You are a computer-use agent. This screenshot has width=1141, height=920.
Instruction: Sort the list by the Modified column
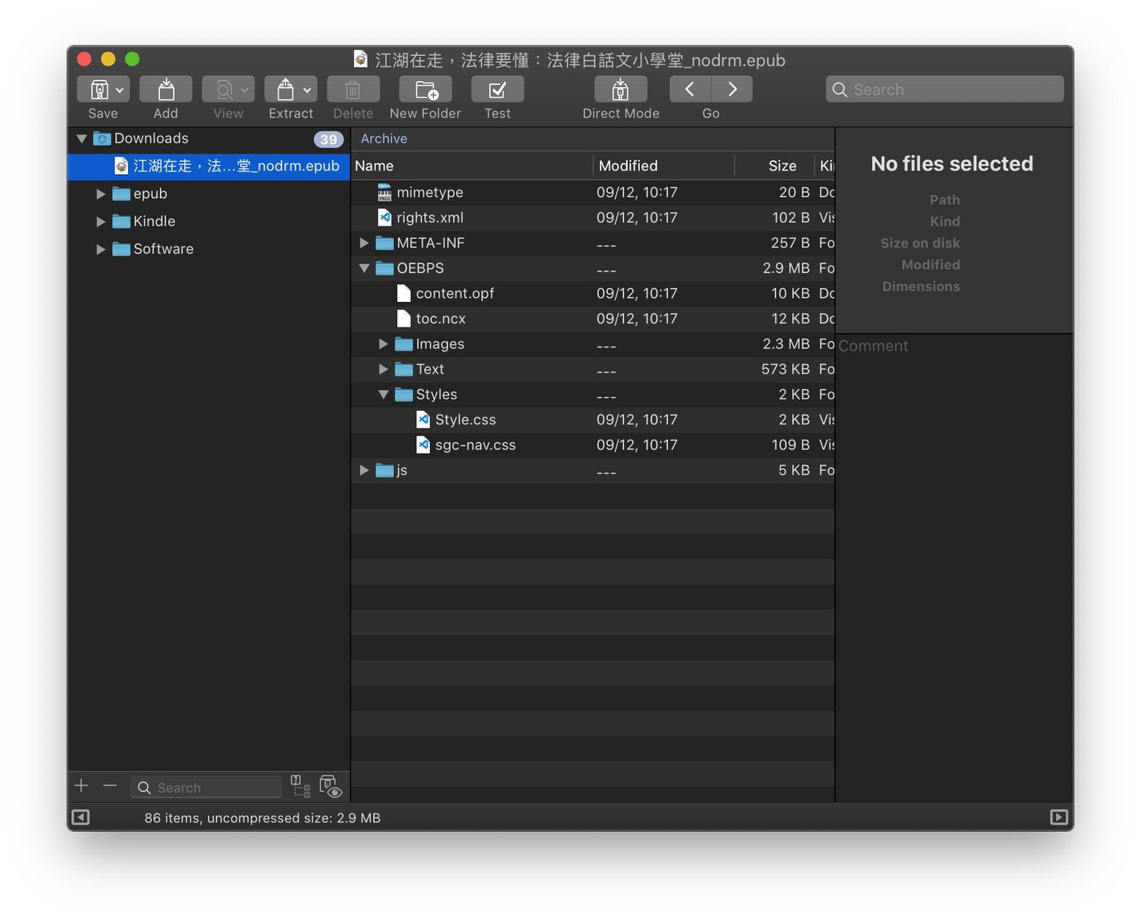point(628,166)
